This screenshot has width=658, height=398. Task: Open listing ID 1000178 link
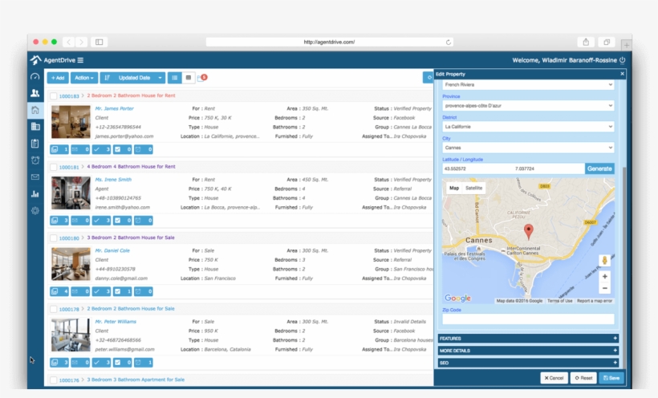pos(69,310)
